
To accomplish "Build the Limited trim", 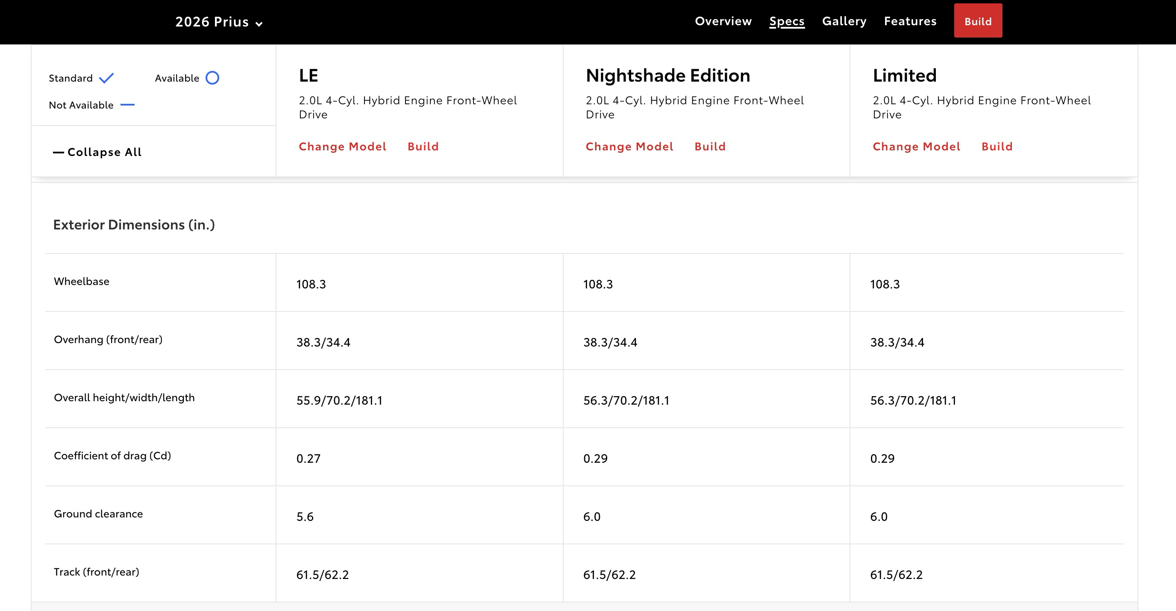I will (x=997, y=147).
